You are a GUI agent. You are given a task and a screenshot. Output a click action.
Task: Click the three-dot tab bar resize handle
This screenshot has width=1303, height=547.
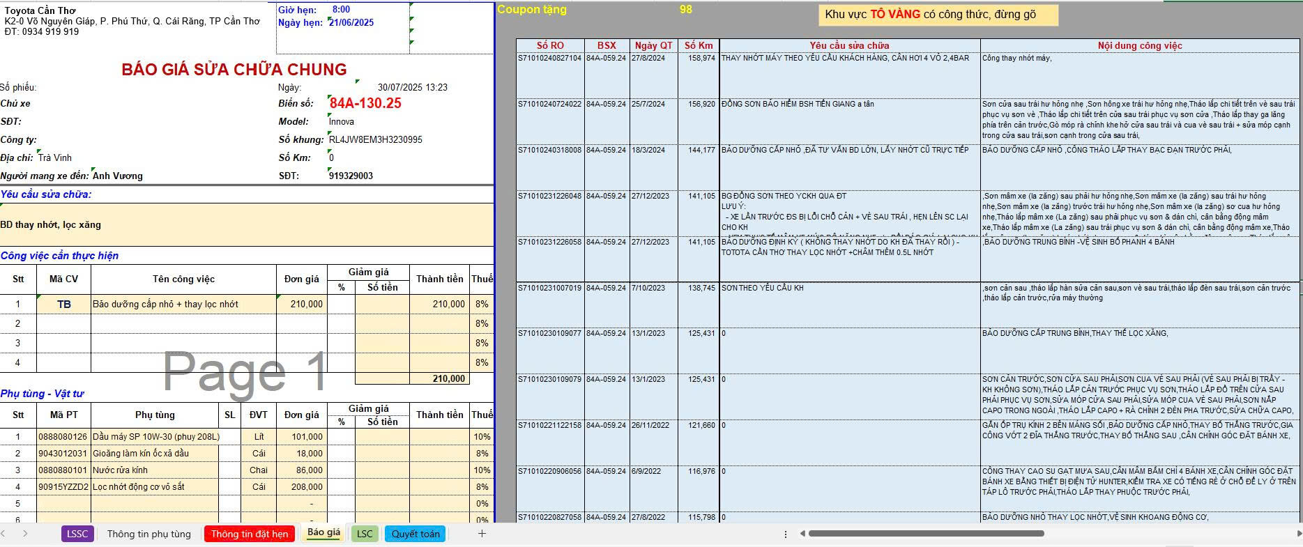786,534
